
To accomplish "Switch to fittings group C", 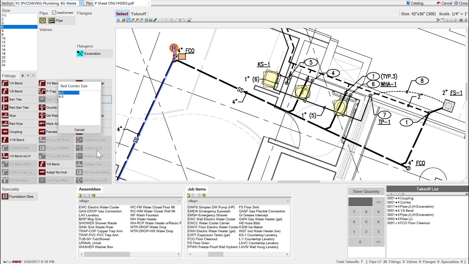I will (x=34, y=76).
